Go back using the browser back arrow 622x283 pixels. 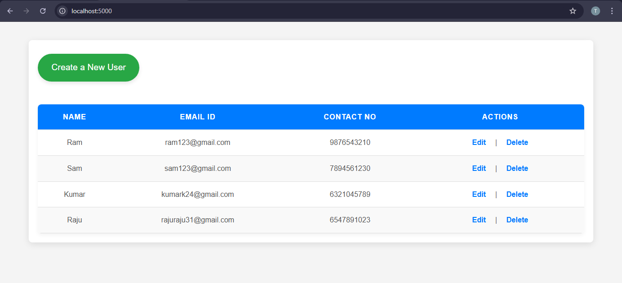tap(10, 11)
